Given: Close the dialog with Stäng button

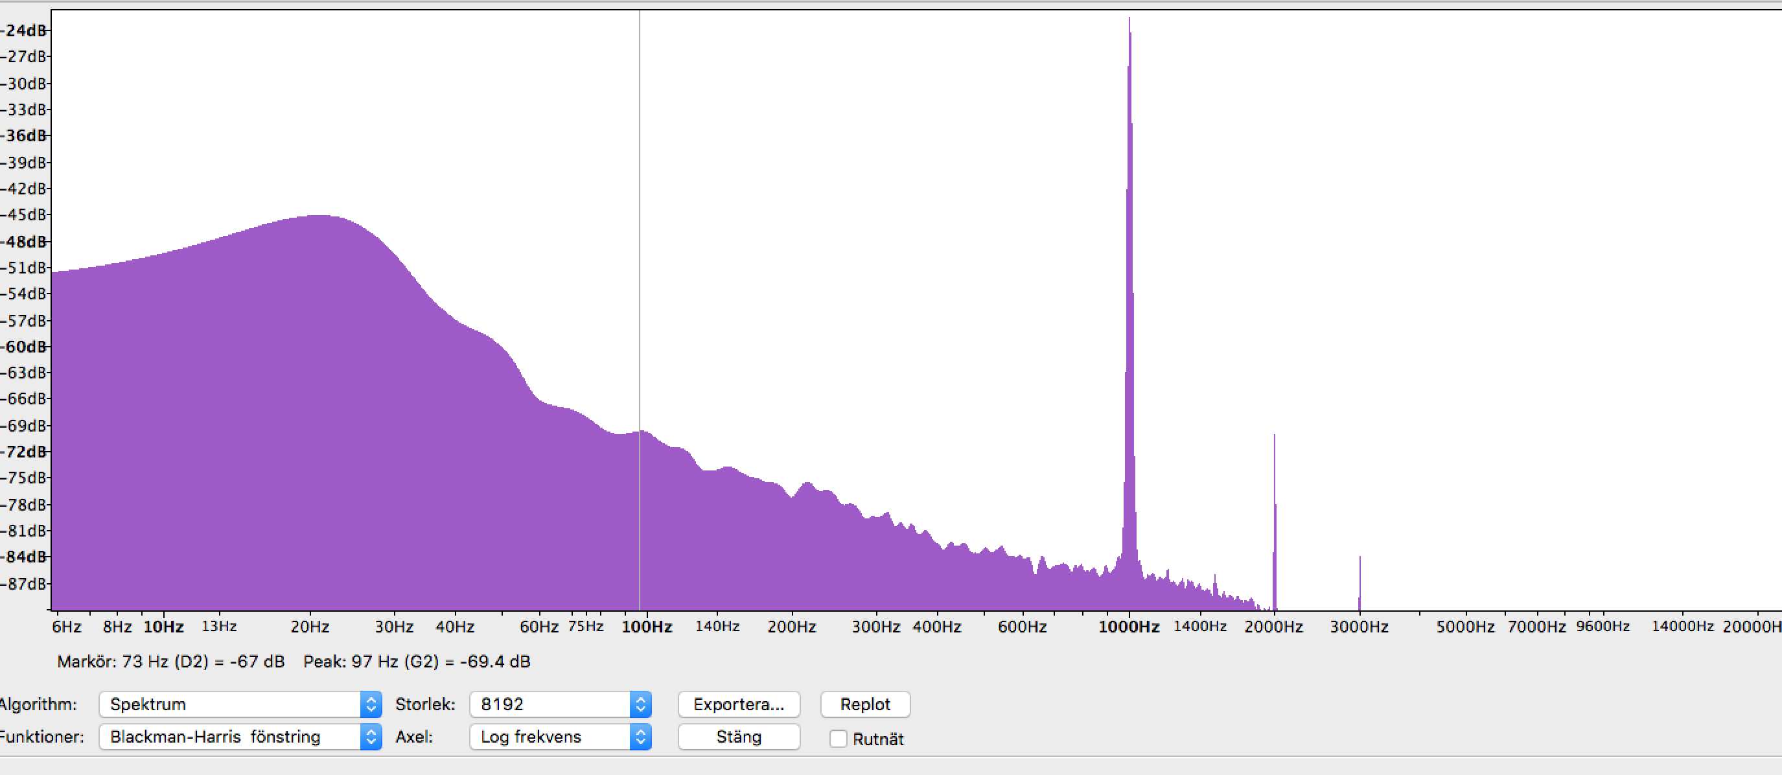Looking at the screenshot, I should coord(739,737).
